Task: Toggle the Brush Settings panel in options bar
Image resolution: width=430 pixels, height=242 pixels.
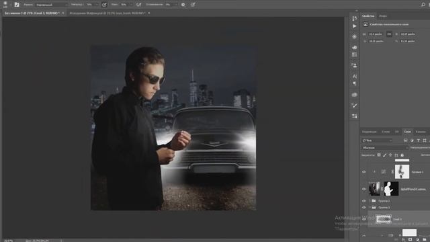Action: pyautogui.click(x=17, y=5)
